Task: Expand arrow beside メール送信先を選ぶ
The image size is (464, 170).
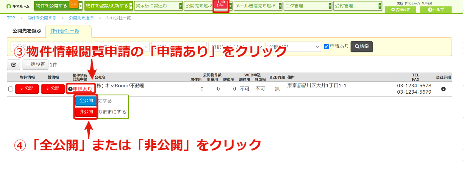Action: (280, 6)
